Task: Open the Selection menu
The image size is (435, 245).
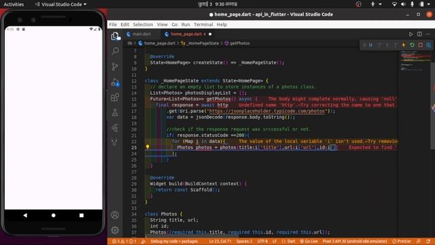Action: tap(143, 24)
